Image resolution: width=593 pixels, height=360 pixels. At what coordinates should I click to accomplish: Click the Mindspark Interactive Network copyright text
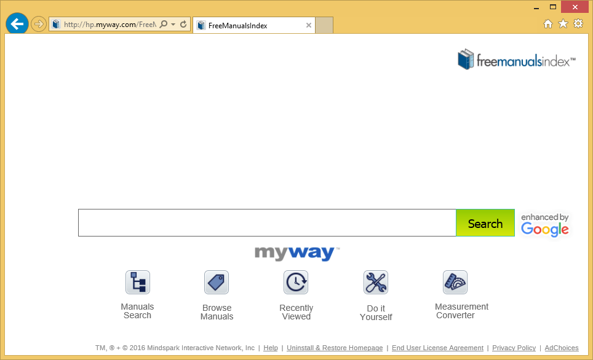point(175,348)
